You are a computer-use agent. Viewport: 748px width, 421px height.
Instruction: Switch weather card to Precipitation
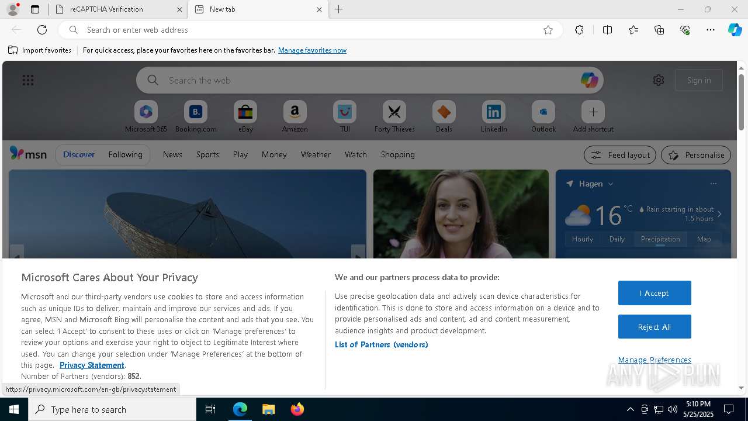[x=660, y=239]
